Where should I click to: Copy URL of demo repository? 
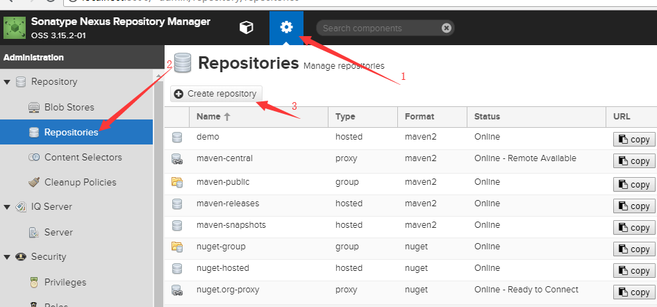(x=634, y=140)
